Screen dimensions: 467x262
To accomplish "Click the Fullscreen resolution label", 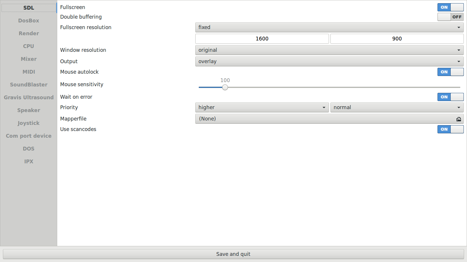I will pos(86,27).
